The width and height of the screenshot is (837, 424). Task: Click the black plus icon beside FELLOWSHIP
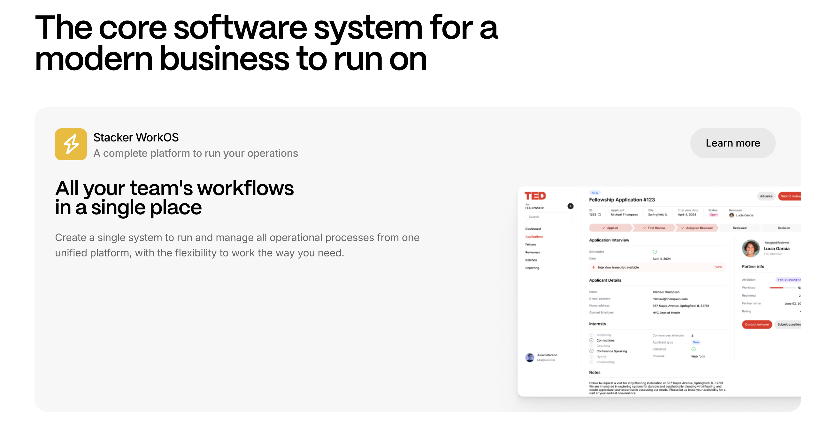(x=570, y=206)
